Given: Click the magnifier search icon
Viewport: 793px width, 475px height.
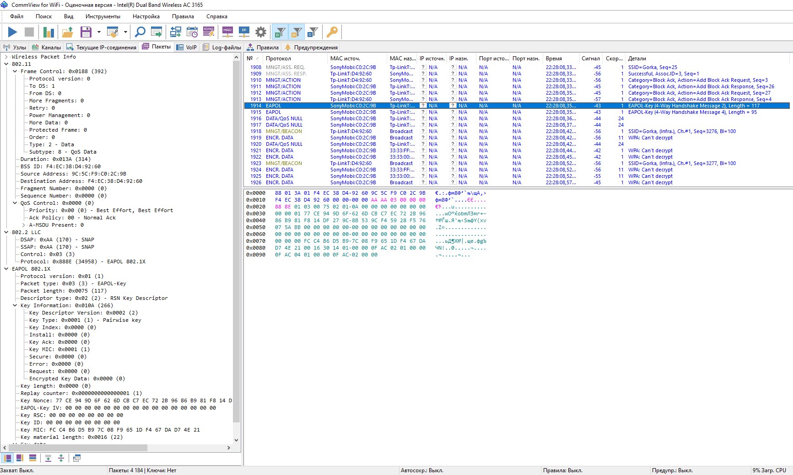Looking at the screenshot, I should [x=140, y=32].
